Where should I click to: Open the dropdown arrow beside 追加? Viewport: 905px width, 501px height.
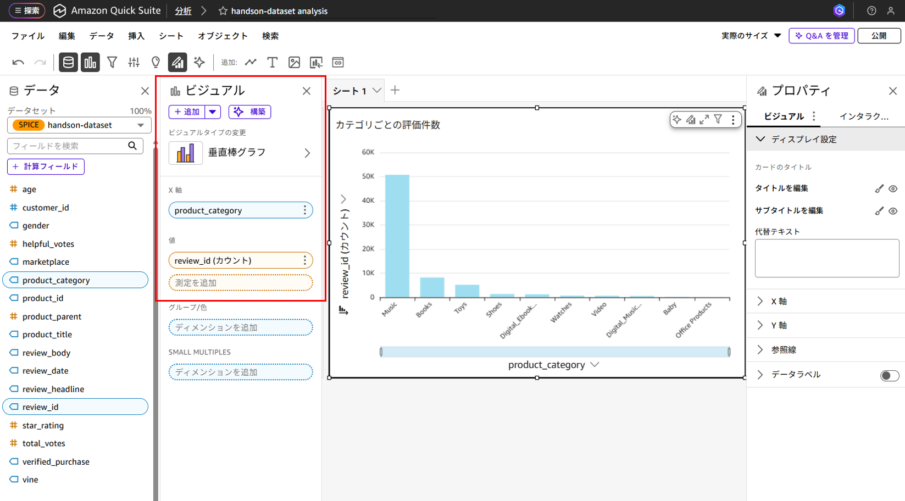pyautogui.click(x=213, y=112)
